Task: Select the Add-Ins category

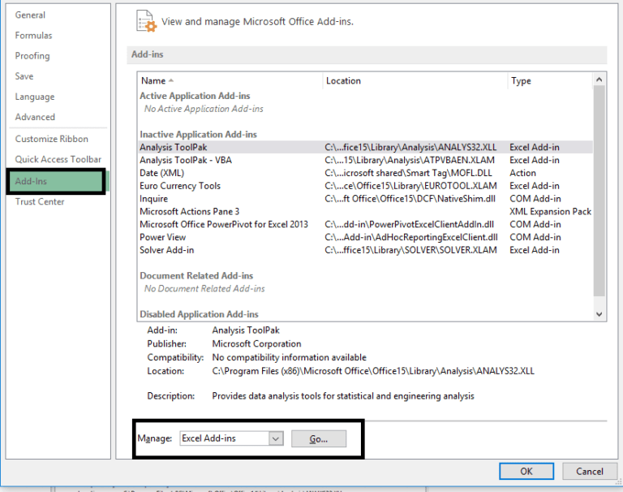Action: [x=56, y=181]
